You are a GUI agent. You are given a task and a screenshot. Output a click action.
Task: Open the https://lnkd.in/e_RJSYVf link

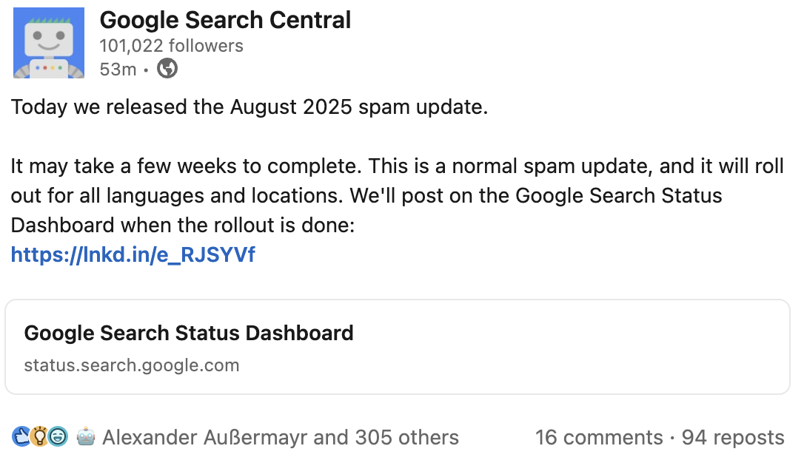(133, 254)
